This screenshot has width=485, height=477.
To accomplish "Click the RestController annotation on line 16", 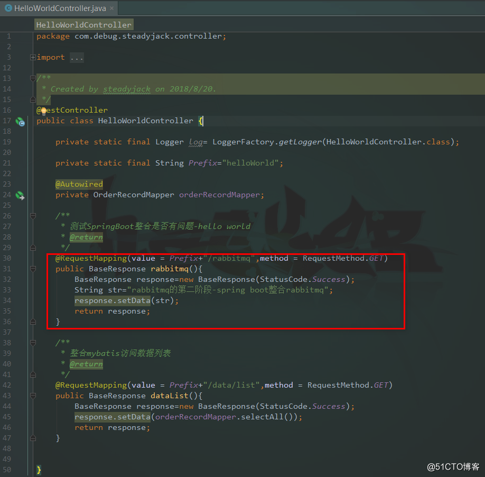I will [72, 110].
